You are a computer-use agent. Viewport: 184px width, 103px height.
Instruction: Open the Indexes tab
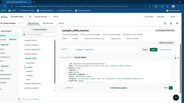pyautogui.click(x=75, y=39)
